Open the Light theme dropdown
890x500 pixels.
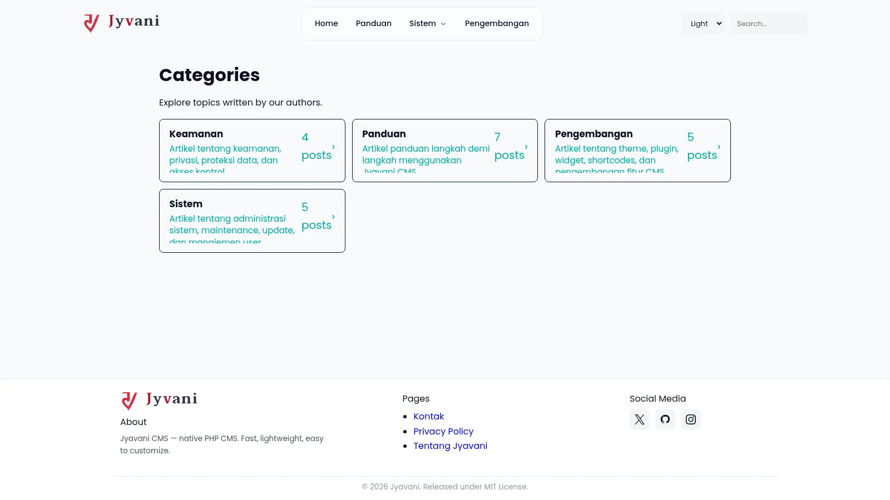(x=703, y=23)
